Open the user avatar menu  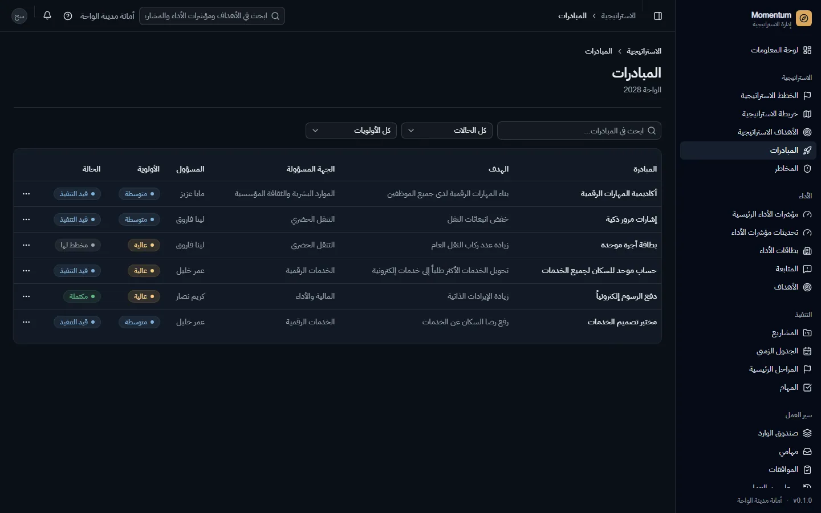tap(19, 16)
